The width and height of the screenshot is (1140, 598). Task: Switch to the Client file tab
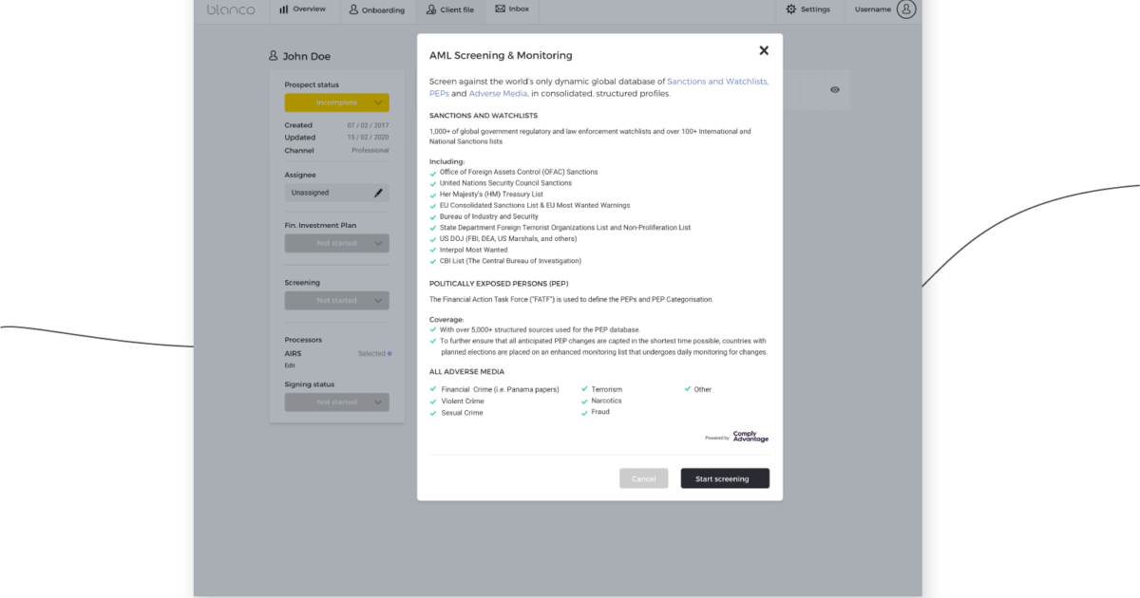(x=450, y=9)
